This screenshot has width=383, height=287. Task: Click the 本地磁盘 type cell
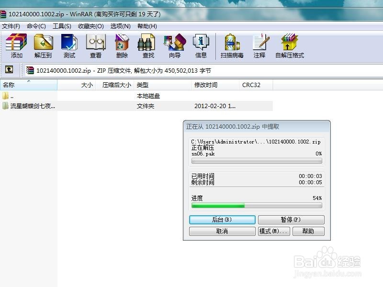click(x=148, y=96)
